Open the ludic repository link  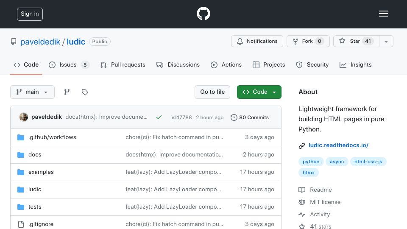point(76,42)
